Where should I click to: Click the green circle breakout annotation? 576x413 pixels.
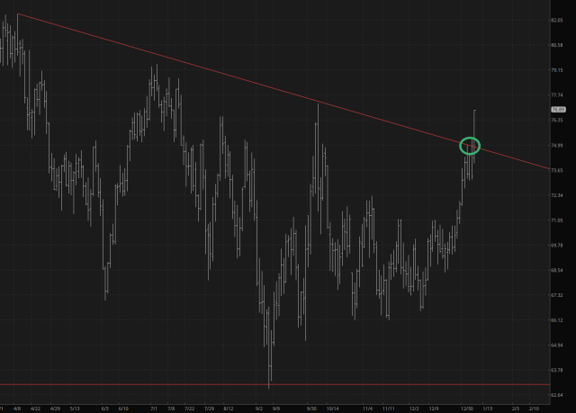click(x=470, y=145)
